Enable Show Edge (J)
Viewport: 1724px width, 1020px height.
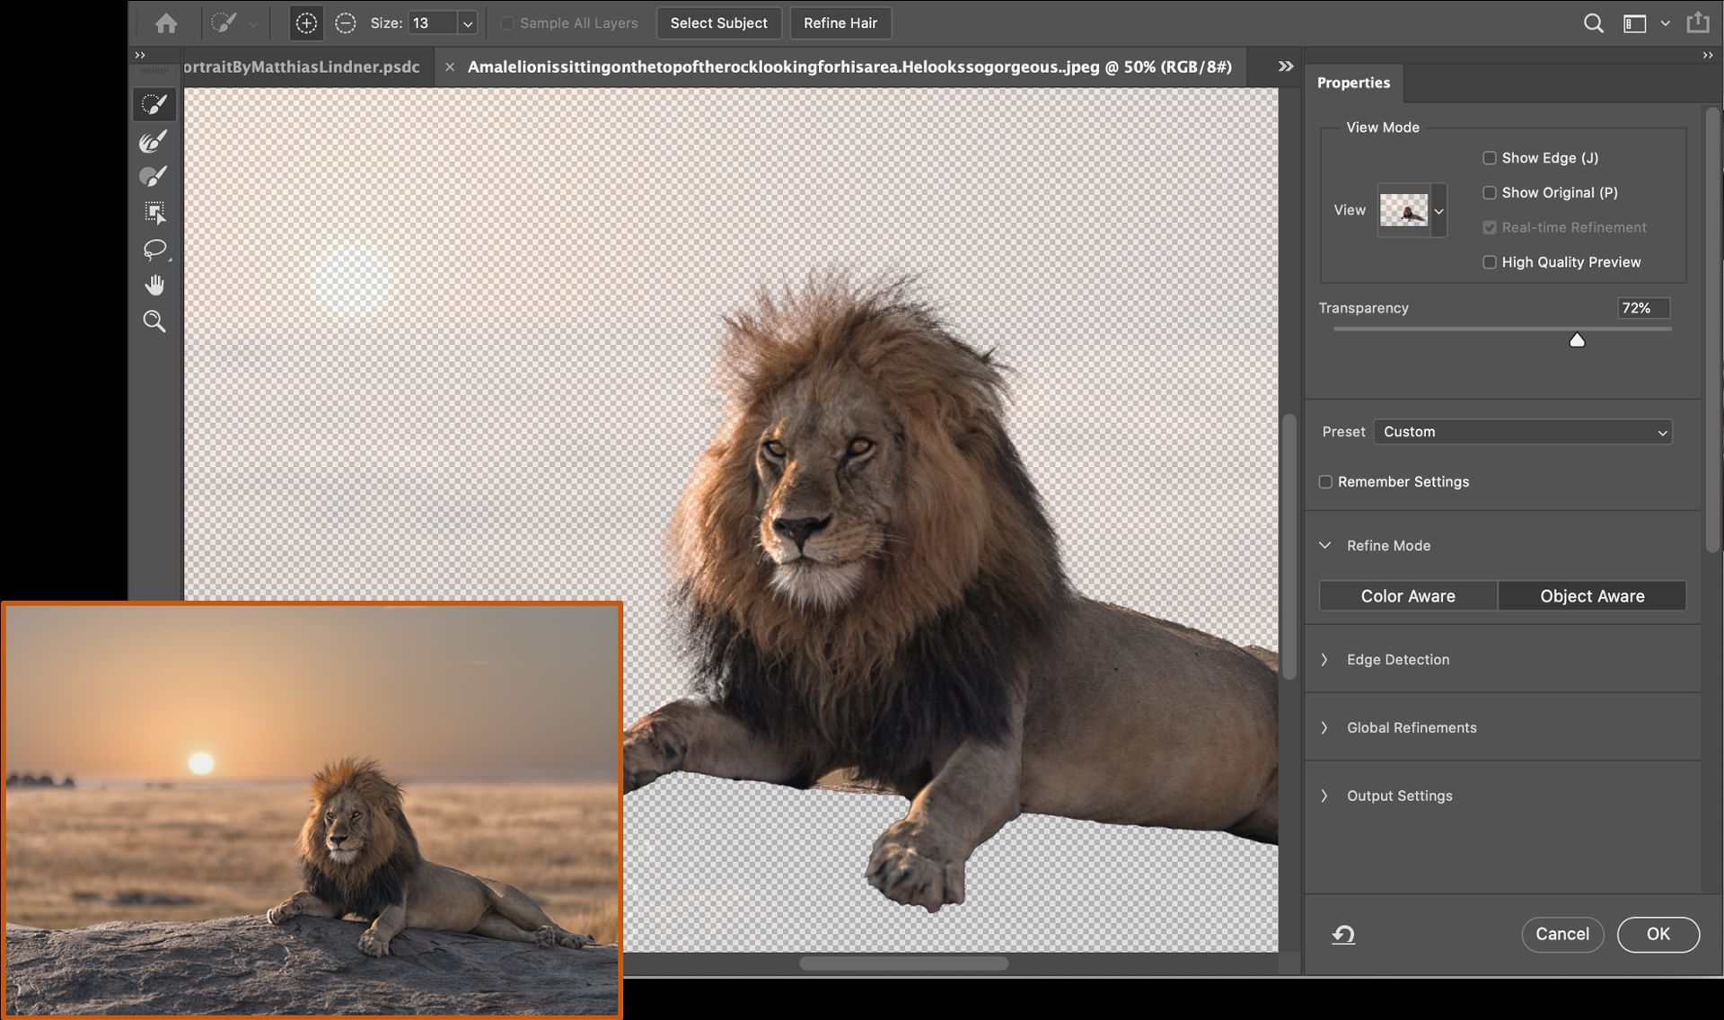click(1490, 157)
